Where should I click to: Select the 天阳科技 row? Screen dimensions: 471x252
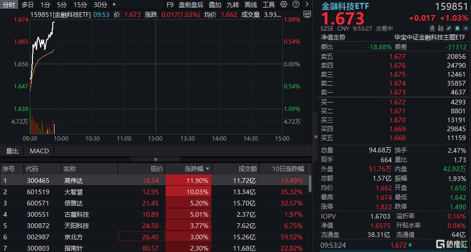pyautogui.click(x=154, y=226)
